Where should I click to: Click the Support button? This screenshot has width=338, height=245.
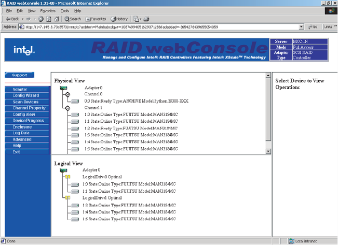coord(19,75)
